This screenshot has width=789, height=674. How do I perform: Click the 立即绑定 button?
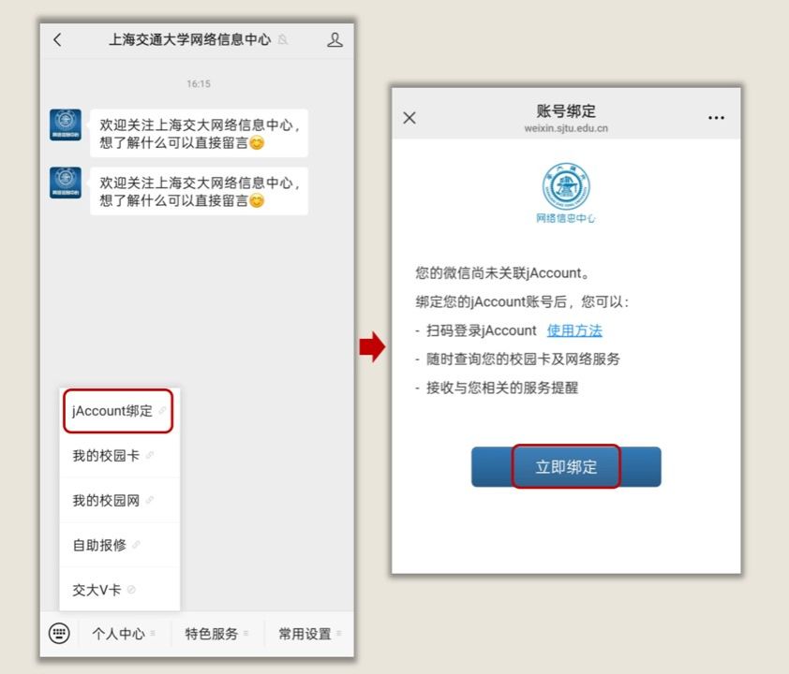[x=566, y=466]
